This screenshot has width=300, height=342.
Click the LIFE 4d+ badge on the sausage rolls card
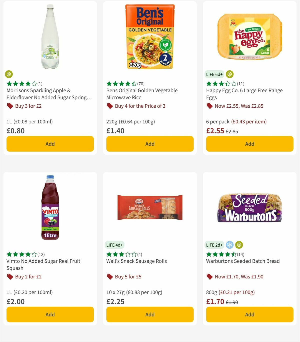click(x=114, y=245)
